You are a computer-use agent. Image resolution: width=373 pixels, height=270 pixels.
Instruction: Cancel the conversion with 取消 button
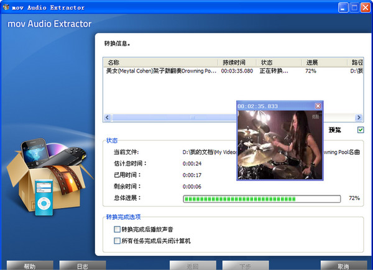pos(343,266)
